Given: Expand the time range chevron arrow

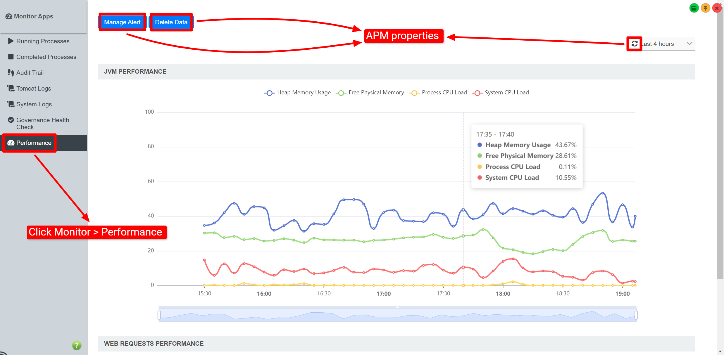Looking at the screenshot, I should [x=689, y=44].
